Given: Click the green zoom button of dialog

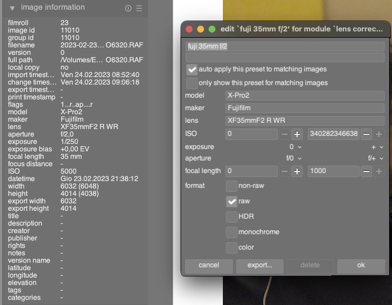Looking at the screenshot, I should (x=212, y=29).
